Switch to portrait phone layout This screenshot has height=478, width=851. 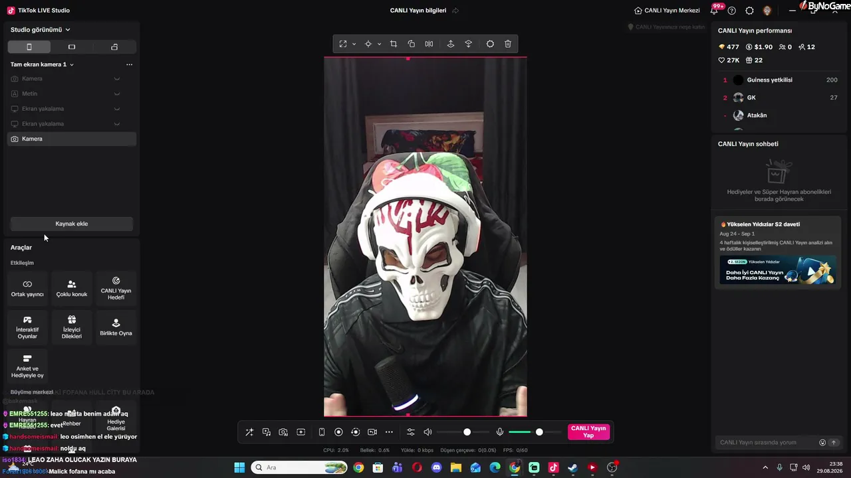29,47
